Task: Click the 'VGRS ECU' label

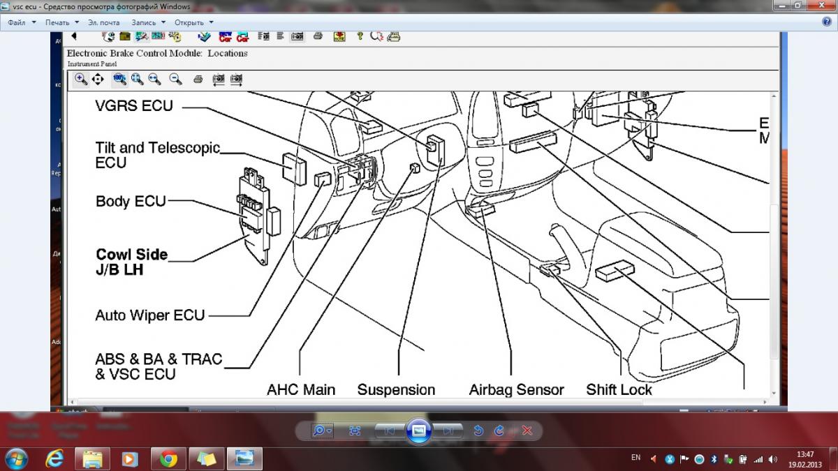Action: 133,106
